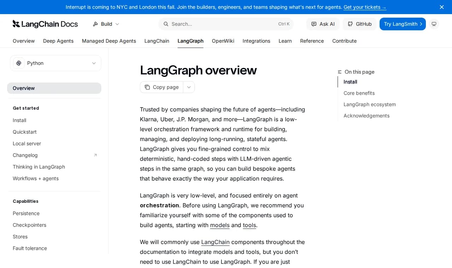Click the On this page list icon
Screen dimensions: 452x268
click(x=340, y=72)
